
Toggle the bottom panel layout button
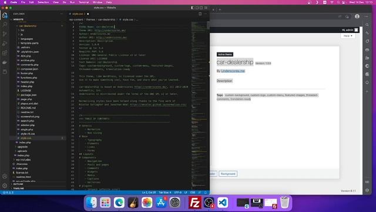pos(197,8)
